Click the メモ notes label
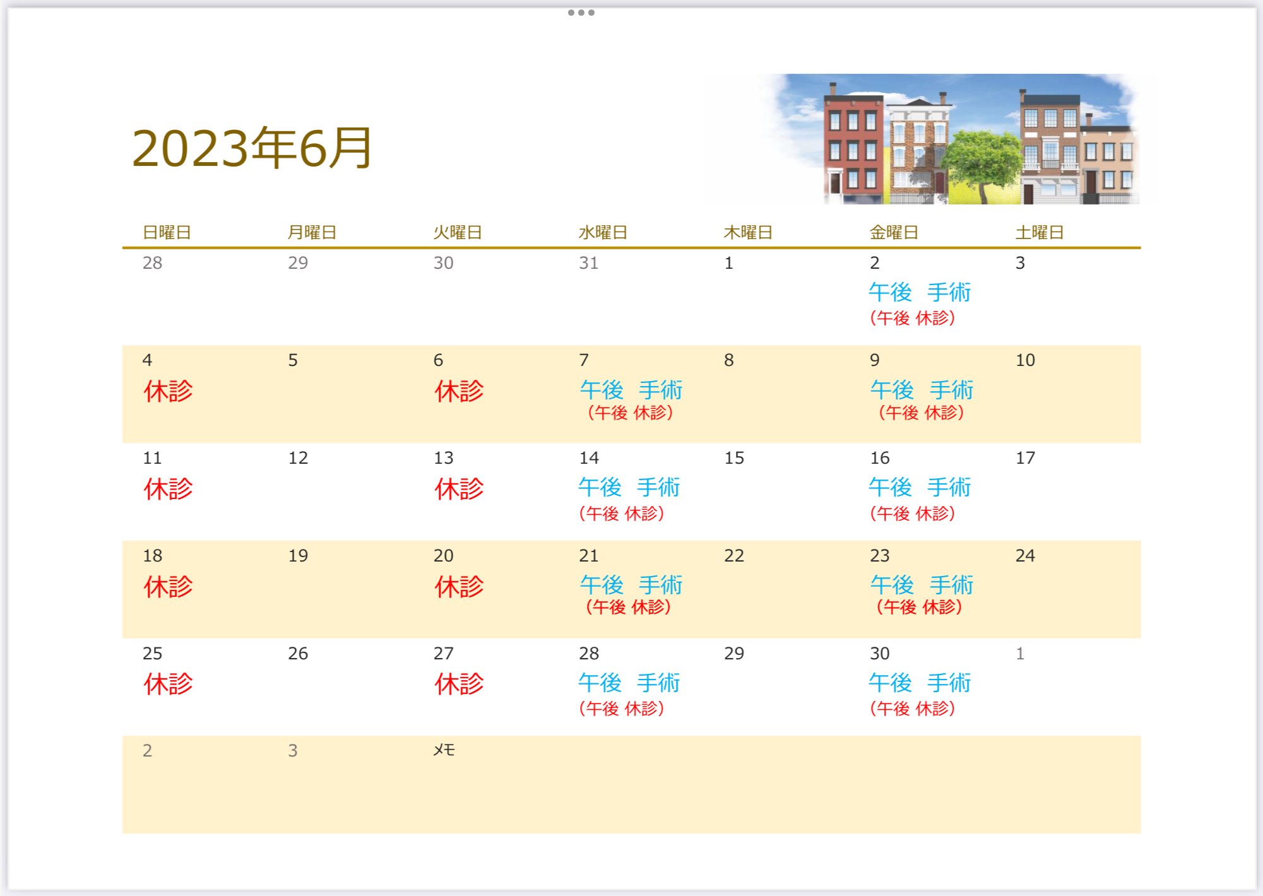1263x896 pixels. [x=444, y=750]
